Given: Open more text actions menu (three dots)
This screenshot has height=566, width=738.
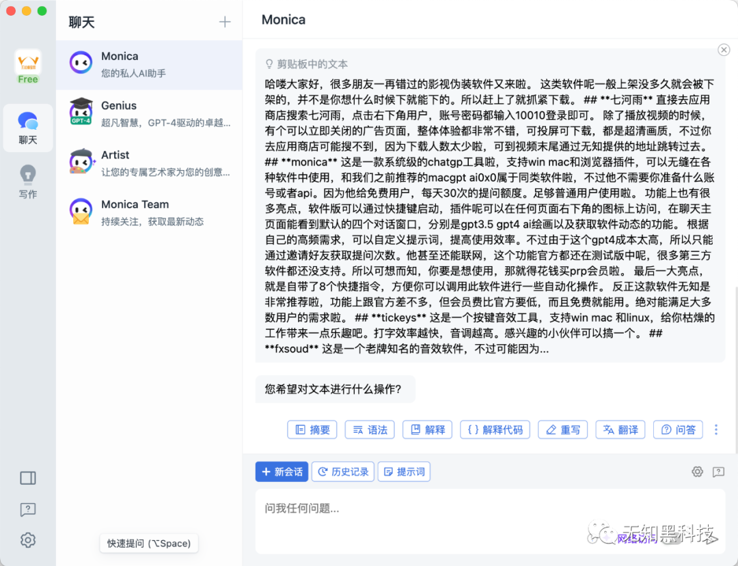Looking at the screenshot, I should coord(716,429).
